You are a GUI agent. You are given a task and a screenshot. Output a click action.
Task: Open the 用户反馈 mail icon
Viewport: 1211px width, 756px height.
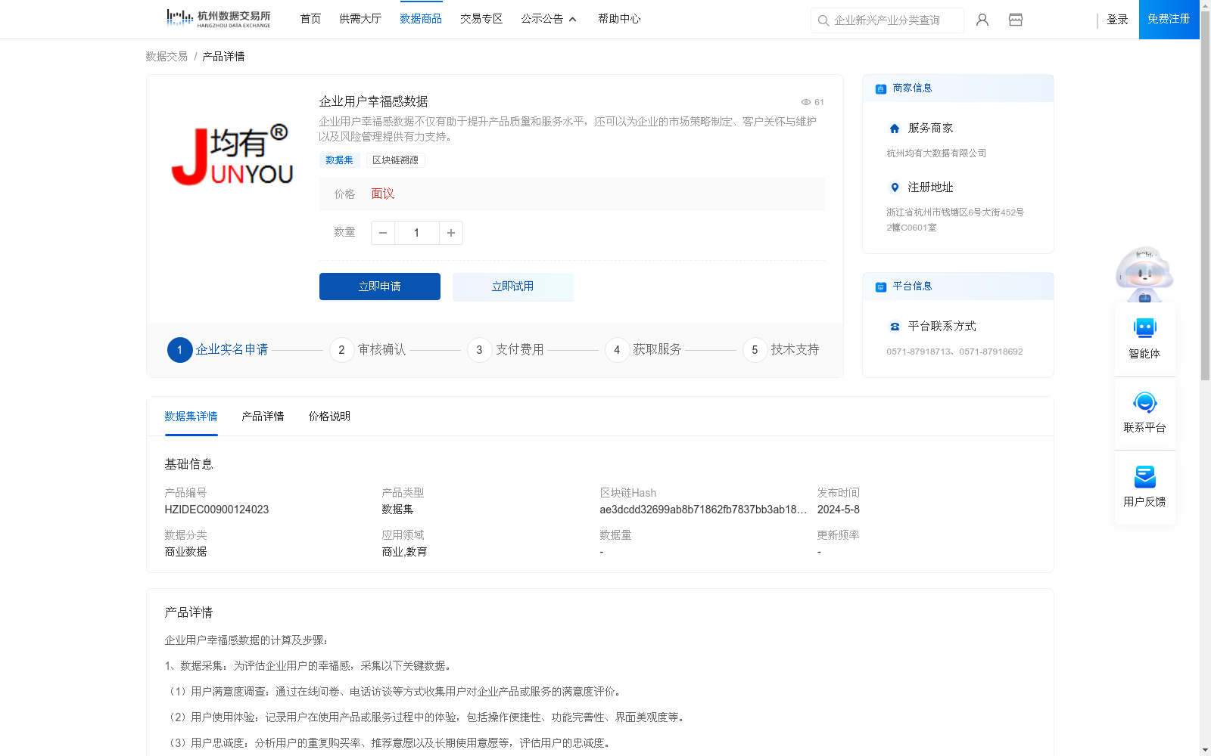(1144, 476)
